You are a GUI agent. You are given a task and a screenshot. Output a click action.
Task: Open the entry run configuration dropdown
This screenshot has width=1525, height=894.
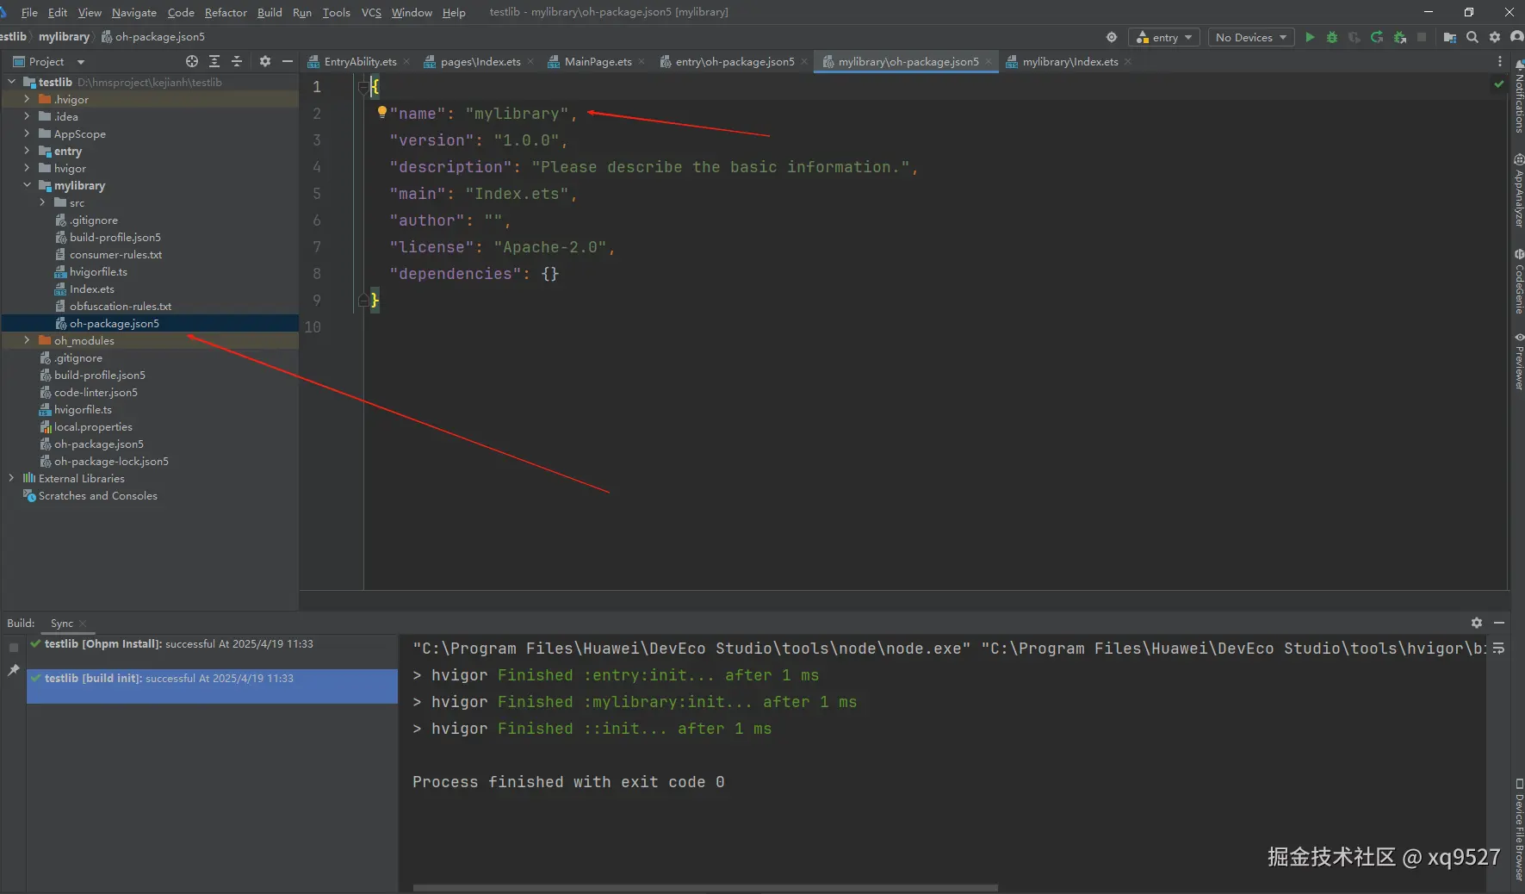tap(1164, 37)
